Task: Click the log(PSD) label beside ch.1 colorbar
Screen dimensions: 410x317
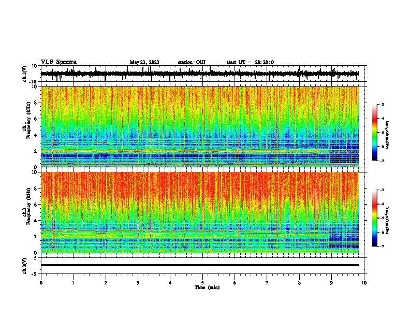Action: pos(387,135)
